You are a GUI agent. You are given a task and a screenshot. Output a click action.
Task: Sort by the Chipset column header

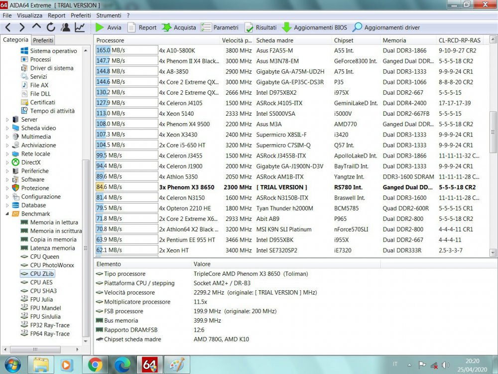[x=344, y=40]
